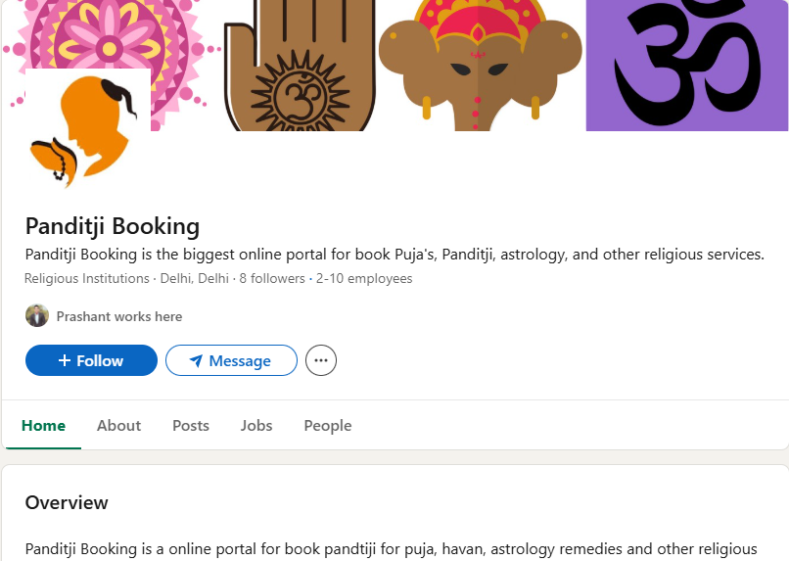
Task: Click the '8 followers' text
Action: pyautogui.click(x=272, y=278)
